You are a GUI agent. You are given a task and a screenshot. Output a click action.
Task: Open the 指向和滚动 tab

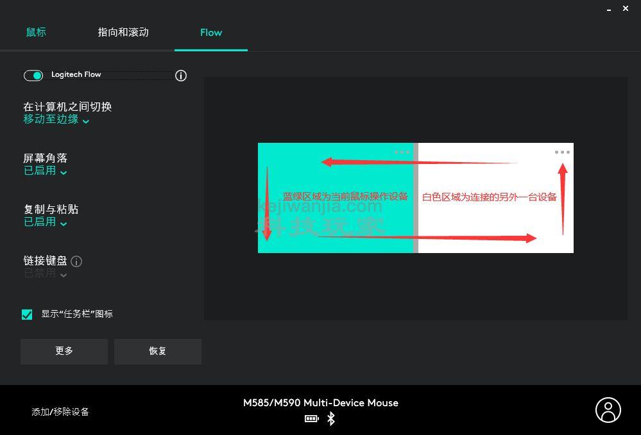point(123,31)
